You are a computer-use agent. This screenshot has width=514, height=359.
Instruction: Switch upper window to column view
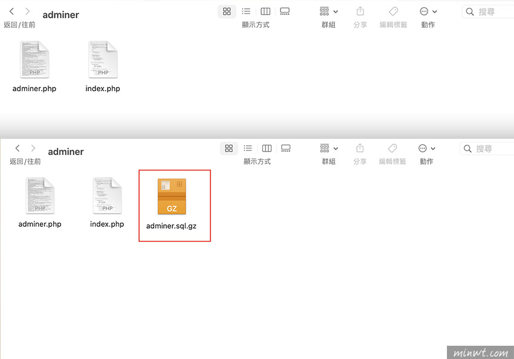[x=265, y=11]
